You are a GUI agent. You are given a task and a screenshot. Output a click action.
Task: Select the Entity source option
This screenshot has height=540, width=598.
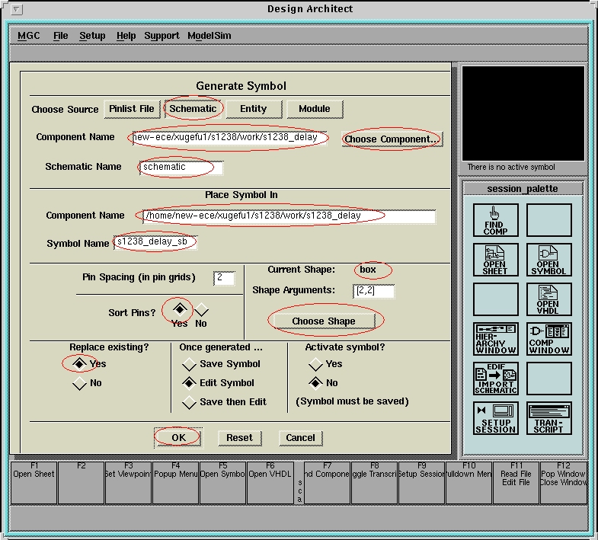(253, 109)
